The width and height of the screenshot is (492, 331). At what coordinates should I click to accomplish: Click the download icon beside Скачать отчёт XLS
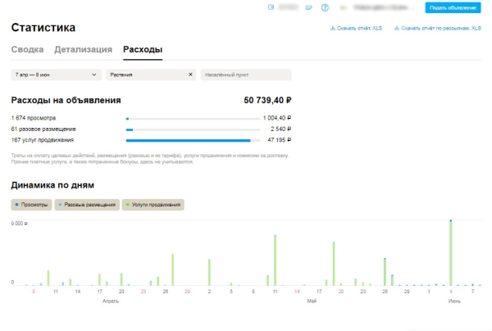pos(331,29)
